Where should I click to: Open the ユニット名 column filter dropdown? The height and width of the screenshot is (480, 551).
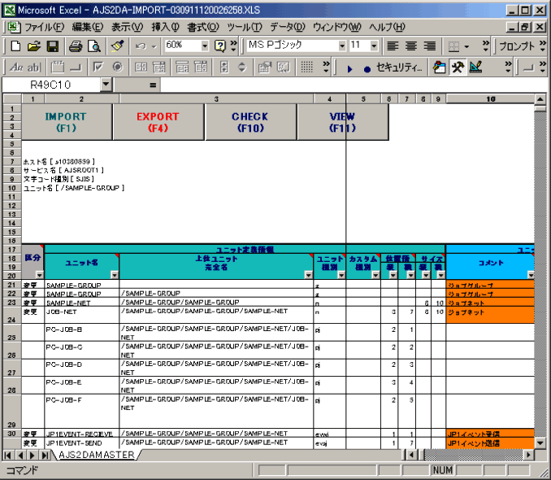click(115, 275)
